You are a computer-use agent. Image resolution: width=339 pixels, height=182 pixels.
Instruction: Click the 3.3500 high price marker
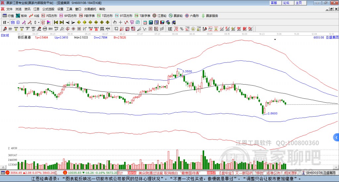(x=187, y=71)
